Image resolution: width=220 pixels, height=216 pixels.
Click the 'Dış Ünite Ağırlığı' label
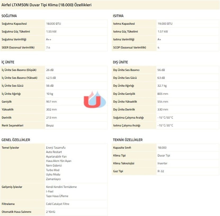[124, 86]
